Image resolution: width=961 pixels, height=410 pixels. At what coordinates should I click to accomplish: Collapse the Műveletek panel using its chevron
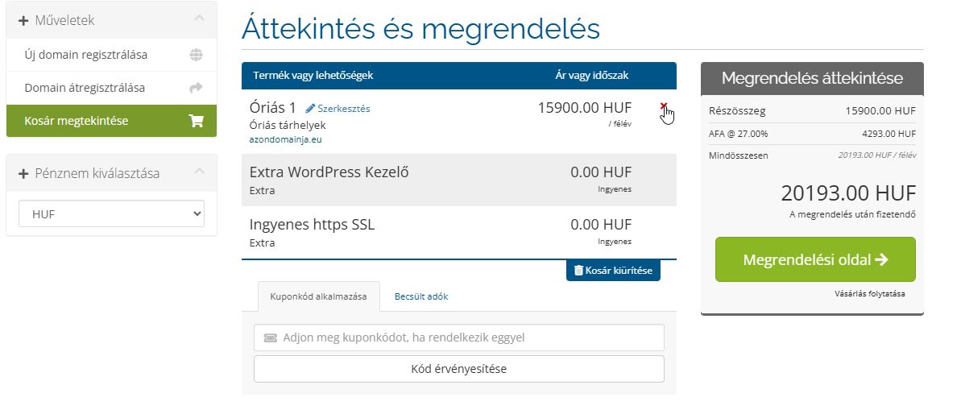(x=200, y=19)
